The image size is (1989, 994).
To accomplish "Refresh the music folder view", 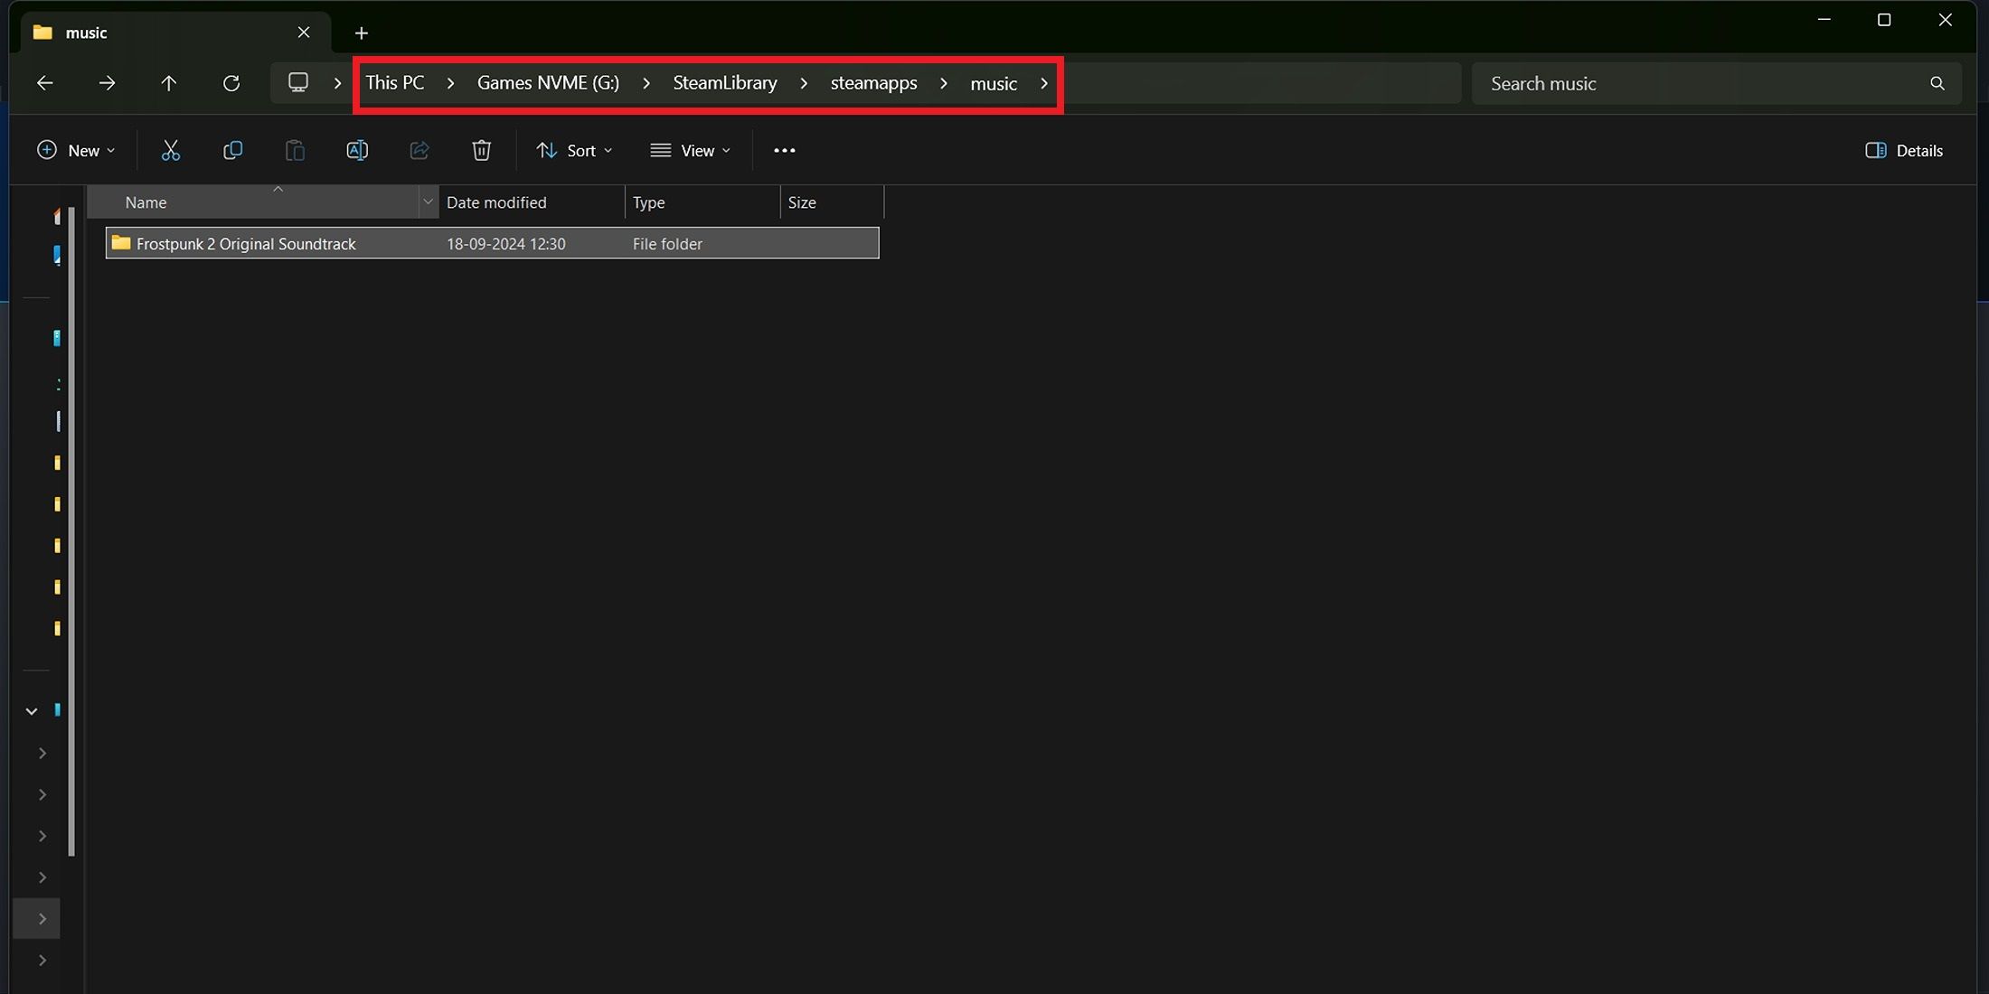I will pyautogui.click(x=231, y=83).
